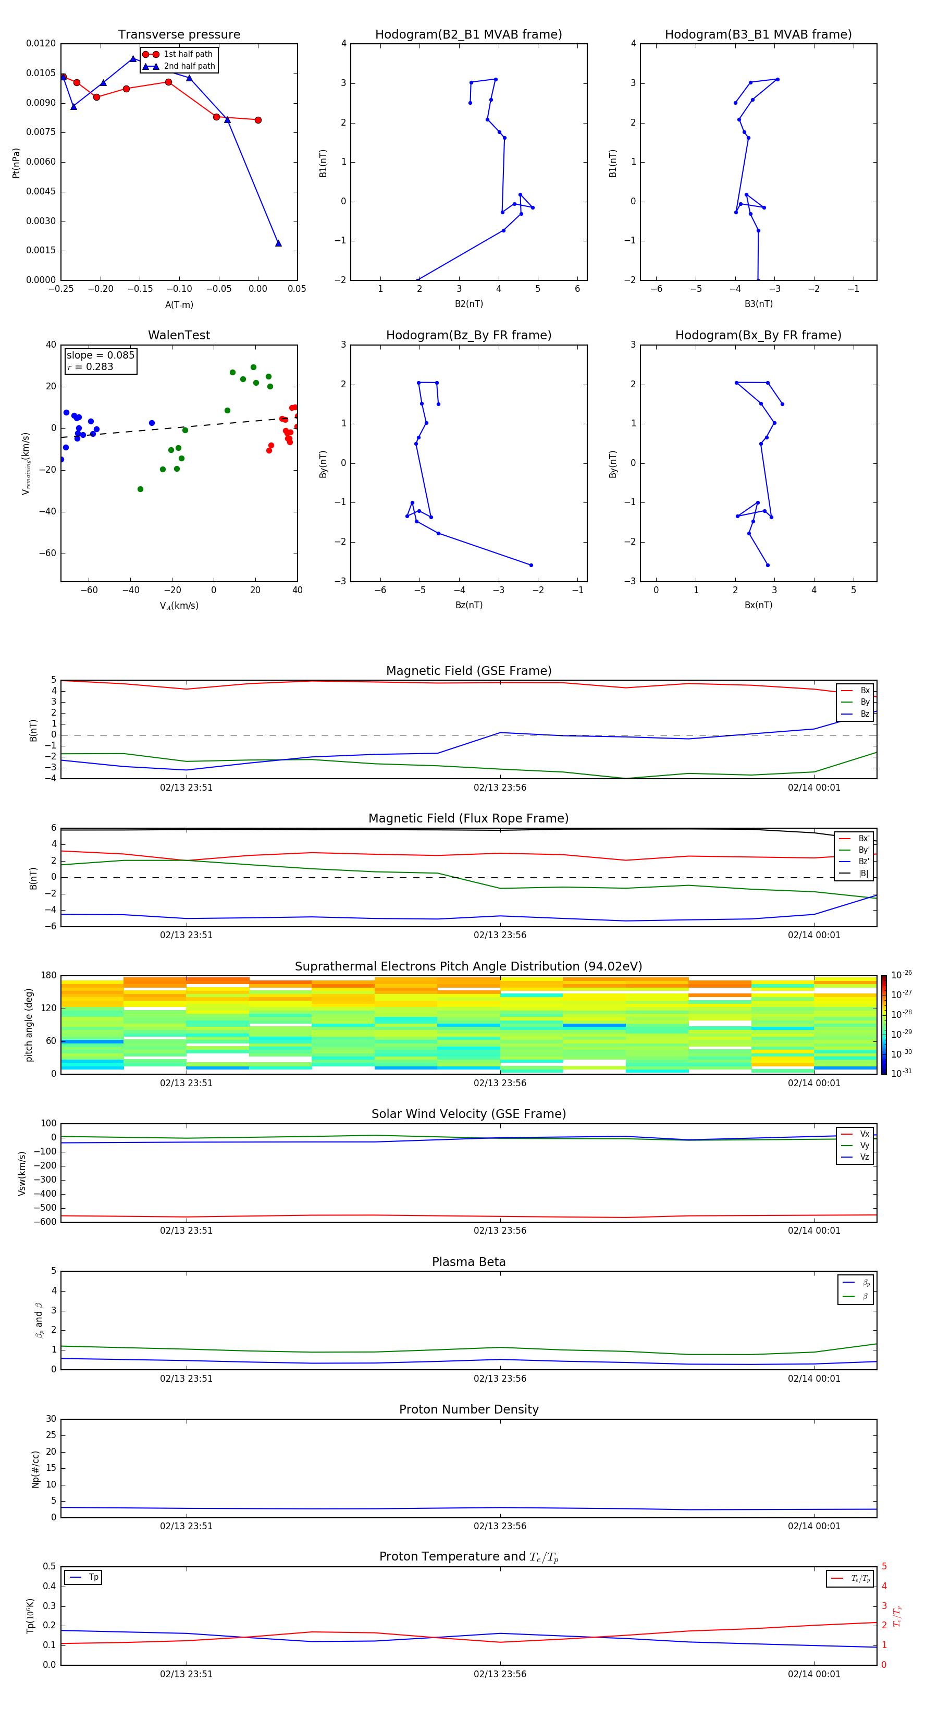Click the lowest blue triangle in Transverse pressure
The width and height of the screenshot is (938, 1720).
(x=278, y=244)
